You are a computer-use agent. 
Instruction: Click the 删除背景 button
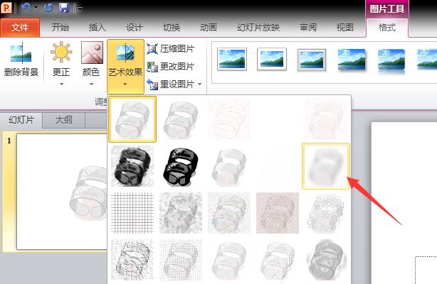point(21,60)
